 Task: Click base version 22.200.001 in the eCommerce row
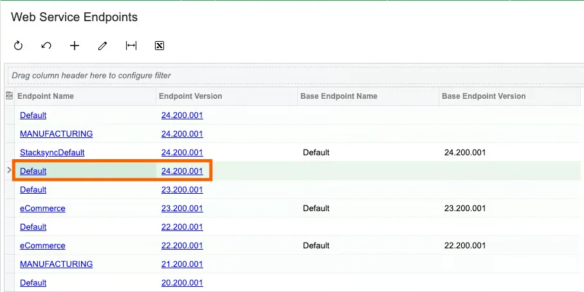(465, 245)
